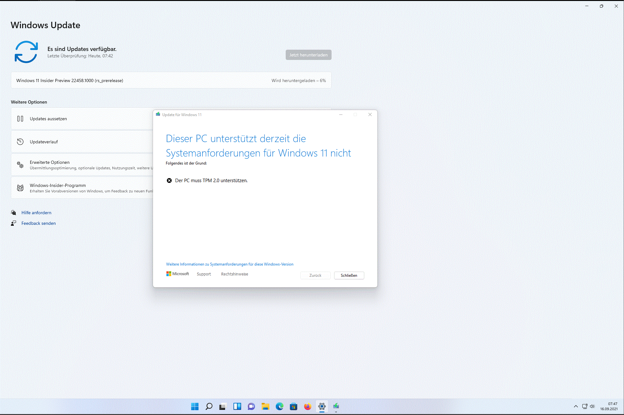The width and height of the screenshot is (624, 415).
Task: Close the Update für Windows 11 dialog
Action: click(x=370, y=114)
